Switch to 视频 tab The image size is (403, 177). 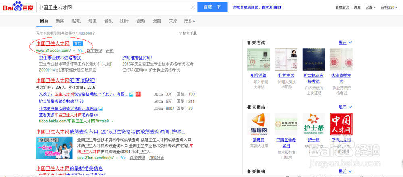coord(141,21)
